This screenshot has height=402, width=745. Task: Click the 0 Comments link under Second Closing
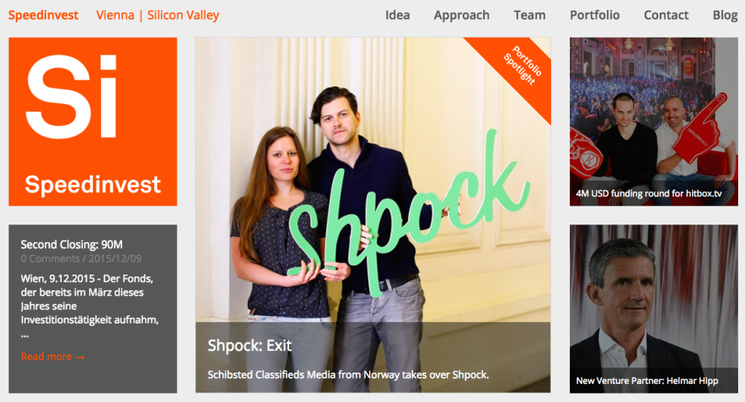point(51,258)
